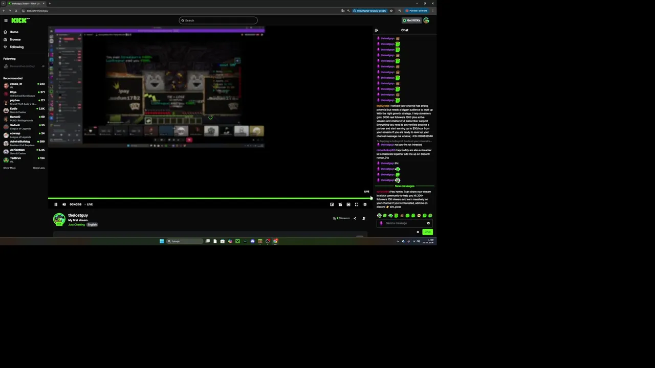Collapse the chat panel
Screen dimensions: 655x368
click(x=377, y=30)
